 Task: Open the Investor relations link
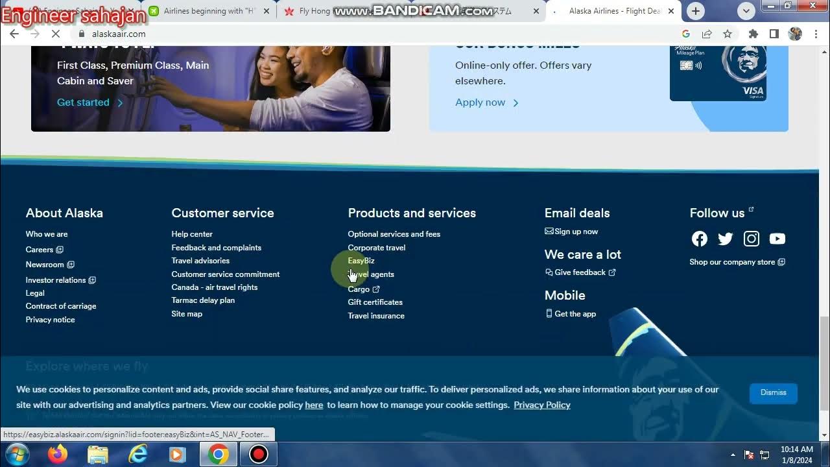pos(60,280)
